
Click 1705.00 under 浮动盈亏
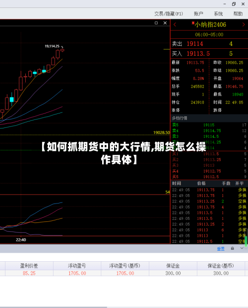click(x=77, y=273)
